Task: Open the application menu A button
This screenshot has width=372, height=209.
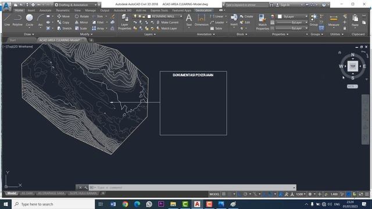Action: click(6, 6)
